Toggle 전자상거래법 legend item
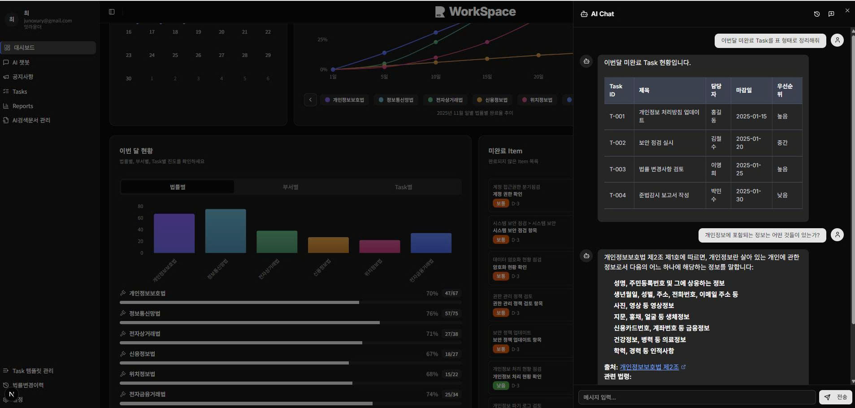Screen dimensions: 855x408 click(x=445, y=100)
